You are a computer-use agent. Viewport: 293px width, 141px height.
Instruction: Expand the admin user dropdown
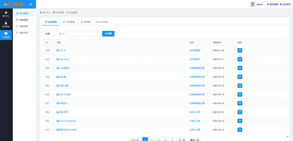point(260,4)
